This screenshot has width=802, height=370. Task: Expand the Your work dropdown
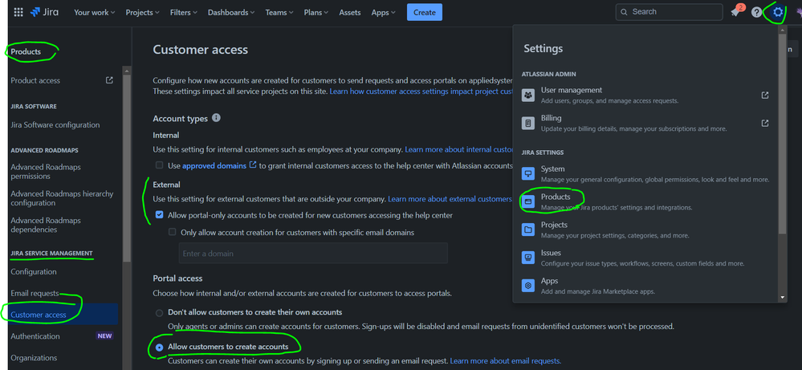coord(95,12)
